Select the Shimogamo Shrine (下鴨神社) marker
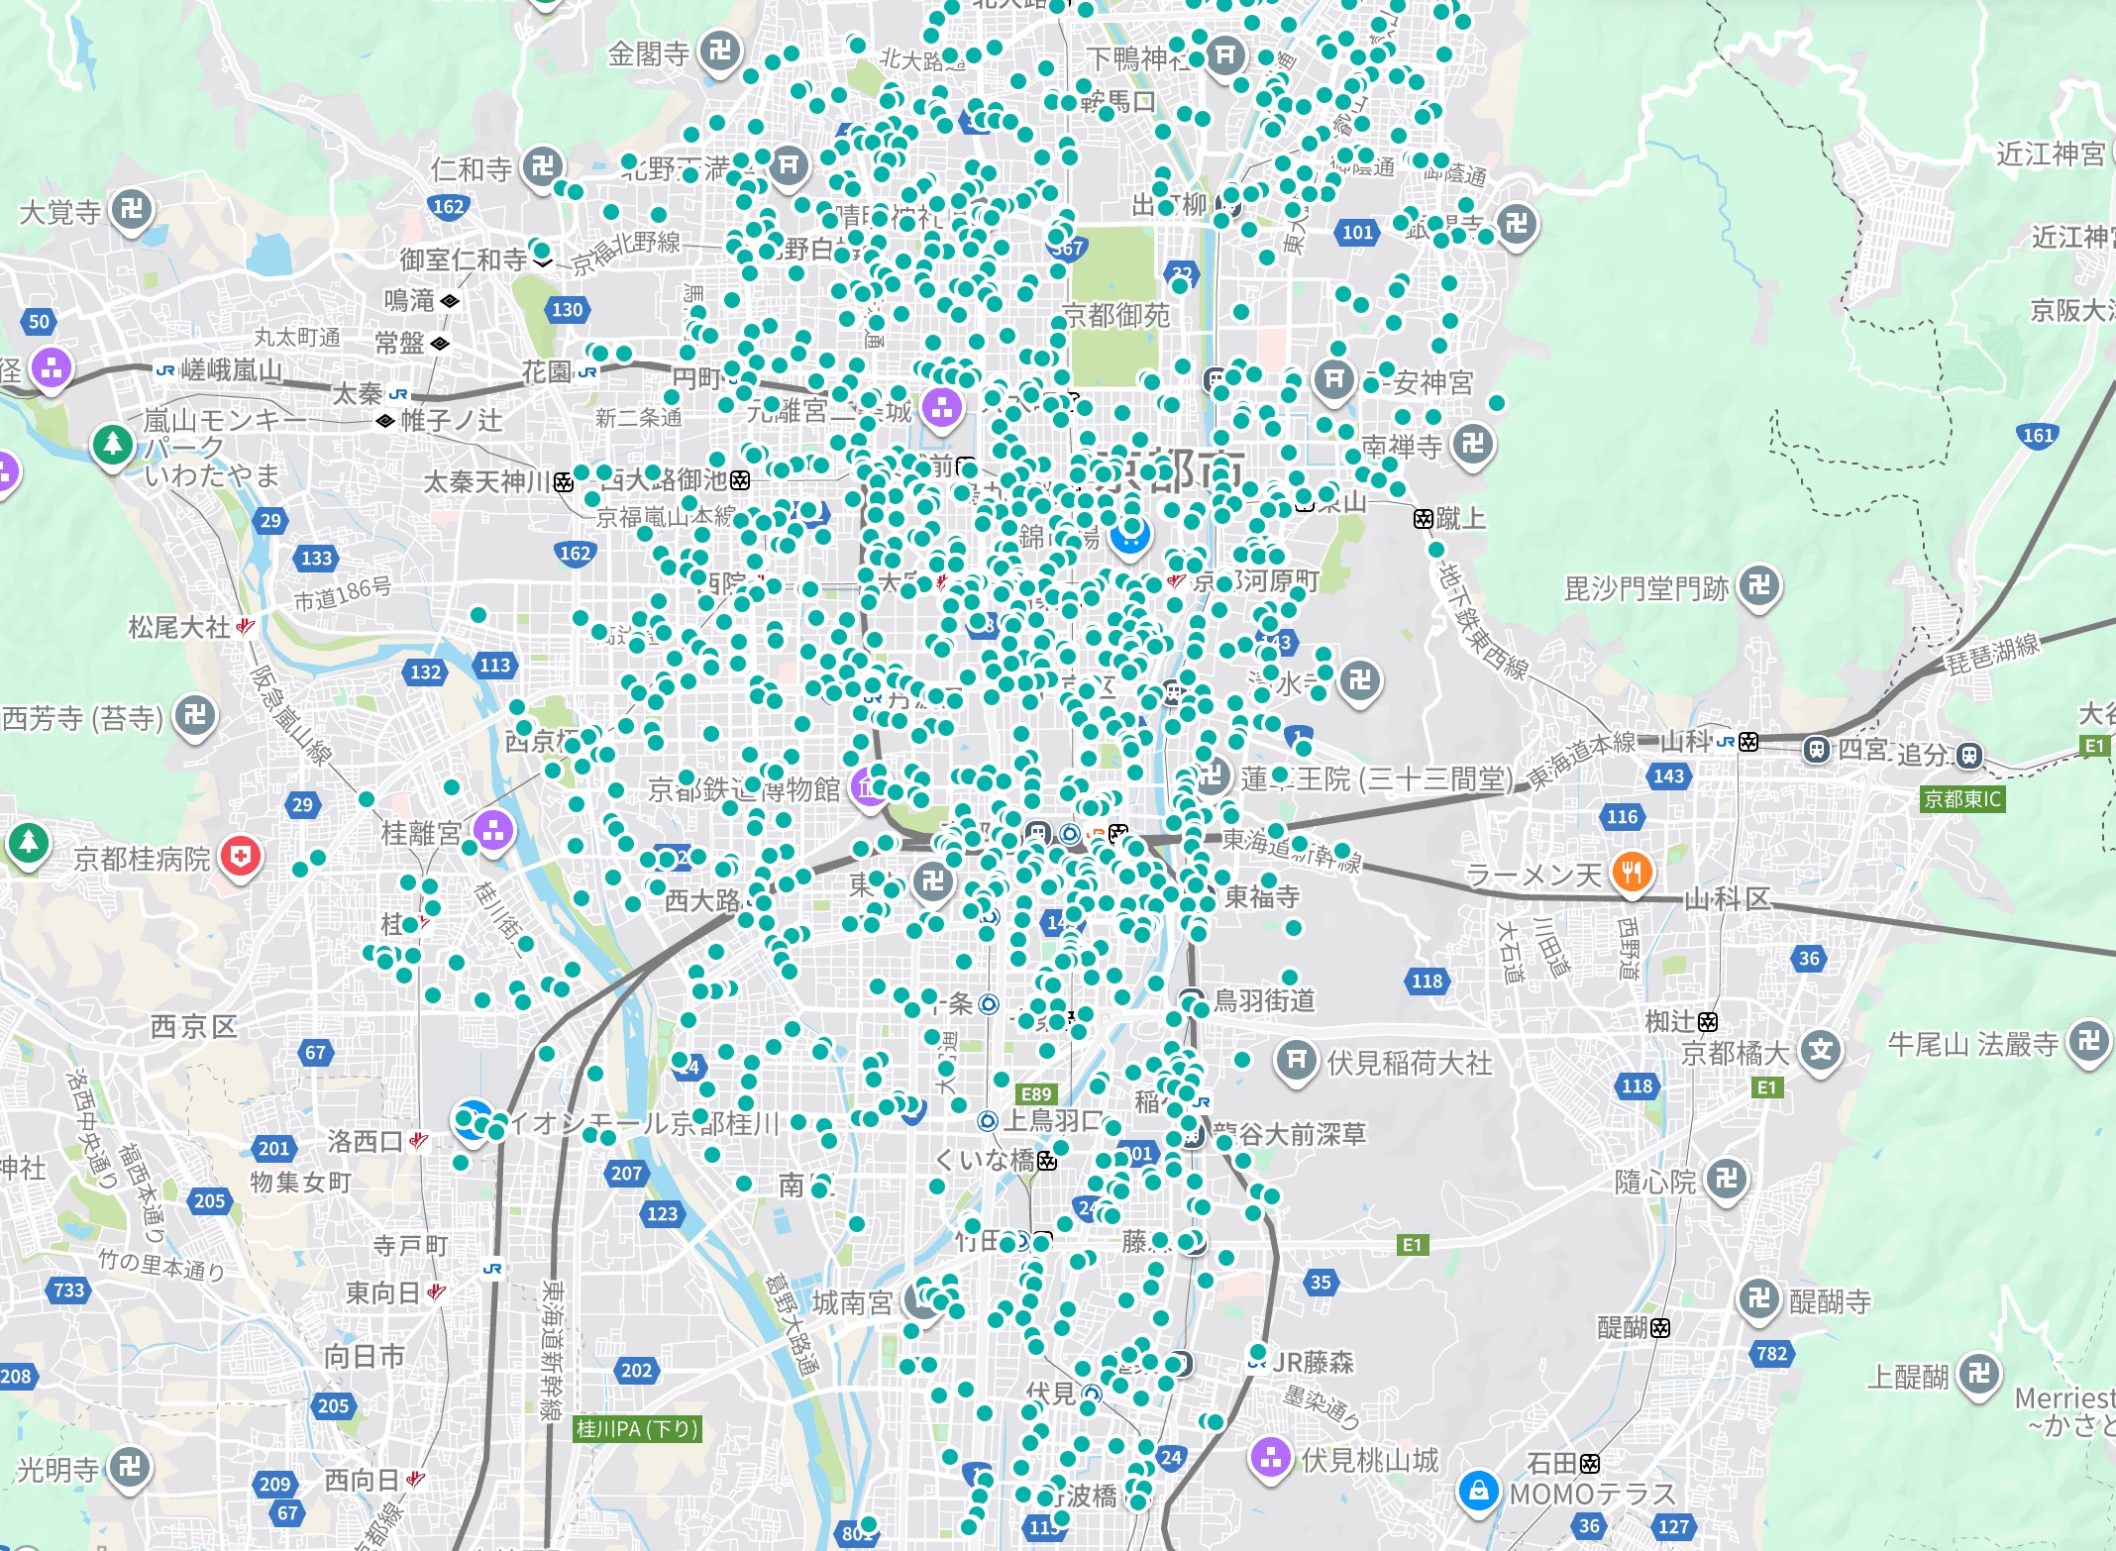The image size is (2116, 1551). tap(1225, 54)
